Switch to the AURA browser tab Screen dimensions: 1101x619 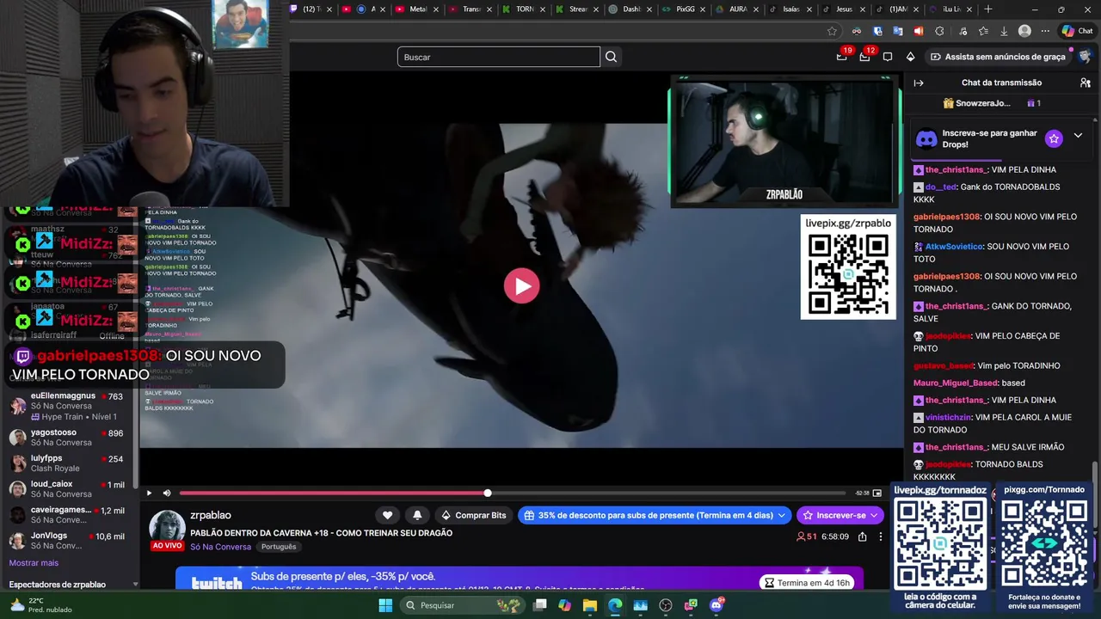(737, 9)
